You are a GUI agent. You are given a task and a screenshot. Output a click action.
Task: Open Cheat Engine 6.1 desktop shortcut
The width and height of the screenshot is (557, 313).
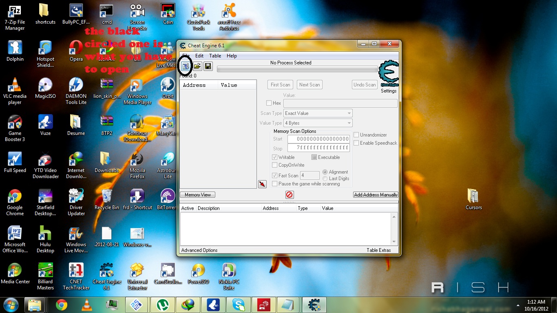[107, 276]
